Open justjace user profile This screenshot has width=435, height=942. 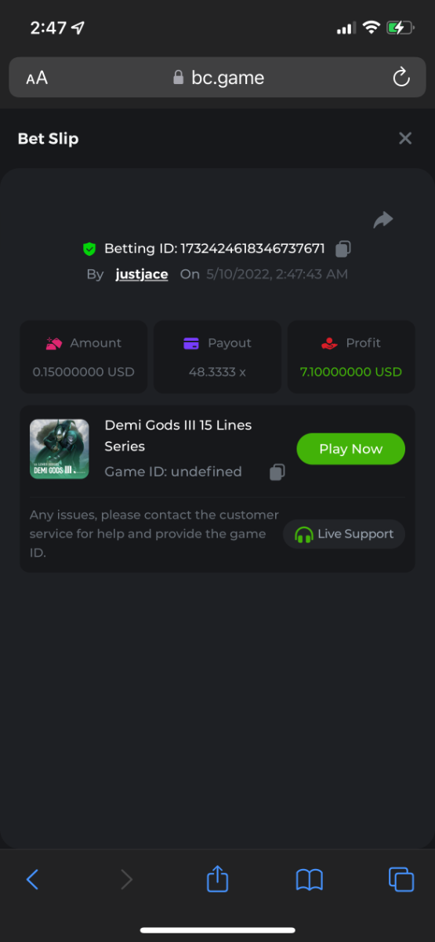click(142, 274)
